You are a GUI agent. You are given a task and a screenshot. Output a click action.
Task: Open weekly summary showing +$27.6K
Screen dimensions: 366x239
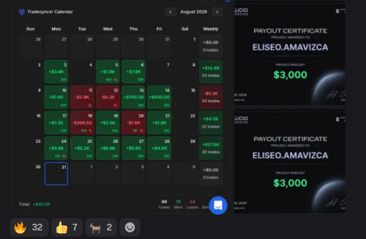pos(211,148)
